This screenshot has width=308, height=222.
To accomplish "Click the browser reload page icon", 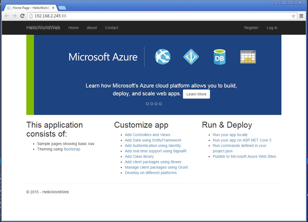I will tap(23, 16).
